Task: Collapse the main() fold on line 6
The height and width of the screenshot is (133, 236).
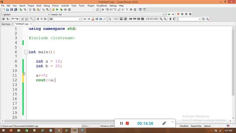Action: [x=26, y=52]
